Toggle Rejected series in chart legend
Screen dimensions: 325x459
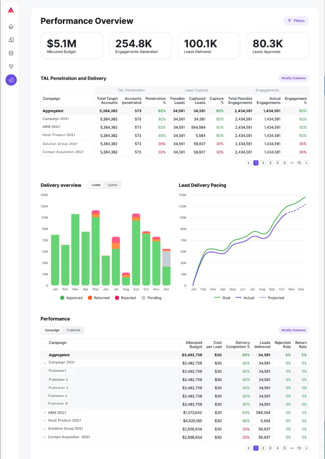[125, 297]
